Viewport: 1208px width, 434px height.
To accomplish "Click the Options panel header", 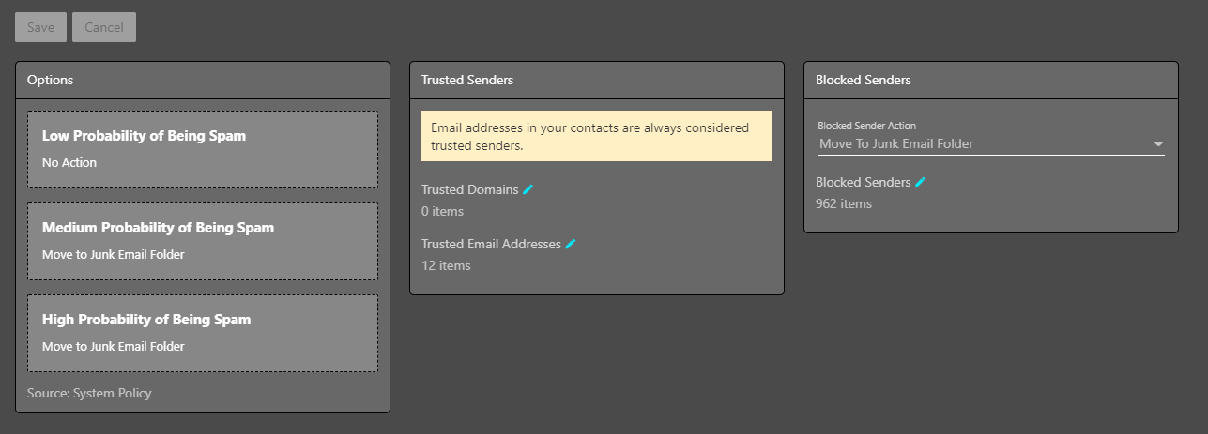I will coord(203,81).
